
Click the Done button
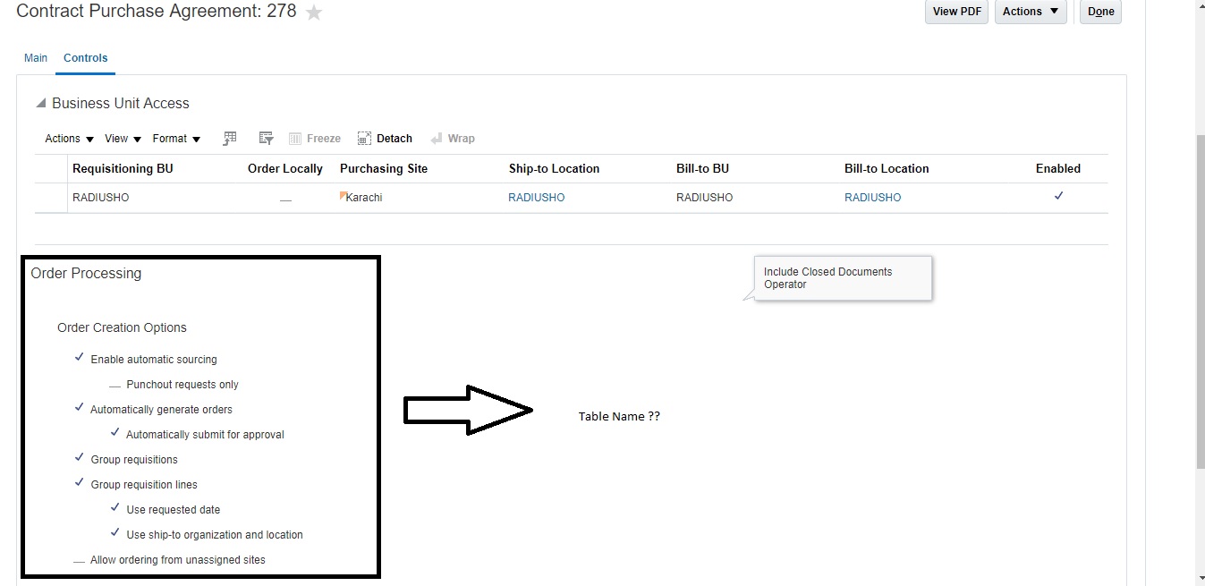(x=1101, y=12)
